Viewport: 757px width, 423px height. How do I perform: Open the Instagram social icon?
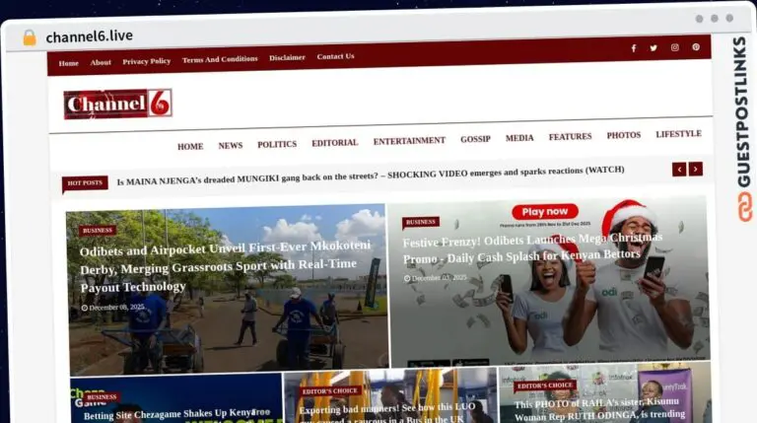[x=674, y=47]
